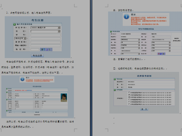Click the heading 三、修改考证信息
Viewport: 182px width, 136px height.
(123, 10)
